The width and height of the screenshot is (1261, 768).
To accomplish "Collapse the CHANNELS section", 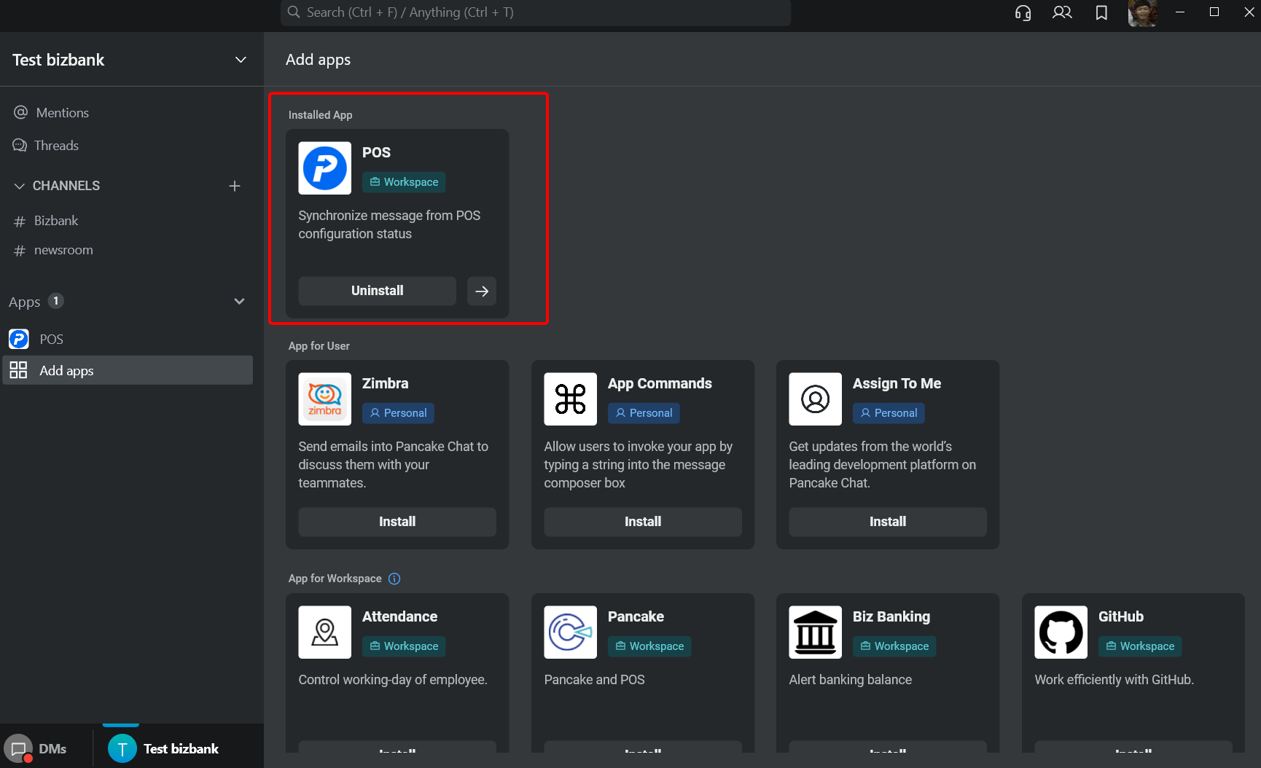I will pyautogui.click(x=20, y=186).
